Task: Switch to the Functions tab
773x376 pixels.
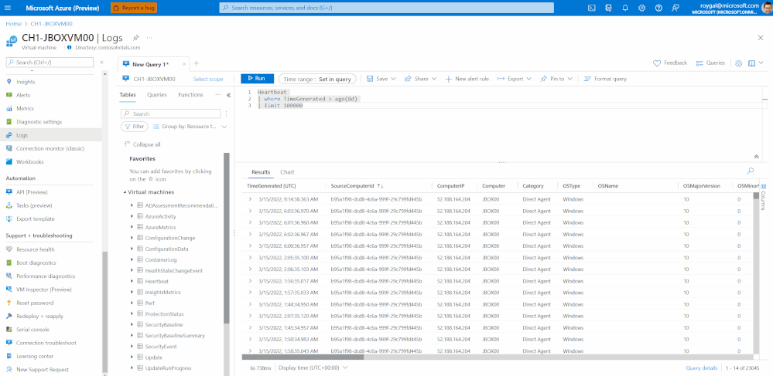Action: coord(190,95)
